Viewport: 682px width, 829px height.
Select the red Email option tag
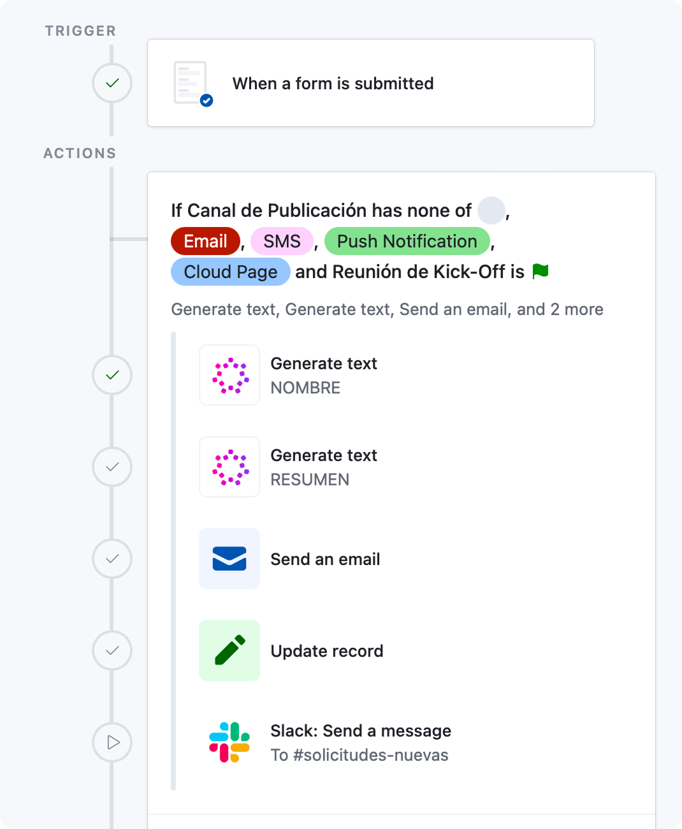pos(205,241)
